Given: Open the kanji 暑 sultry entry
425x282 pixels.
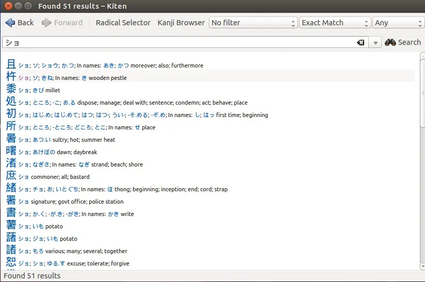Looking at the screenshot, I should [11, 139].
